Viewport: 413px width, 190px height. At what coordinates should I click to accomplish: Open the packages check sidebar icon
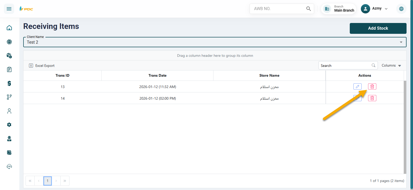pyautogui.click(x=9, y=56)
